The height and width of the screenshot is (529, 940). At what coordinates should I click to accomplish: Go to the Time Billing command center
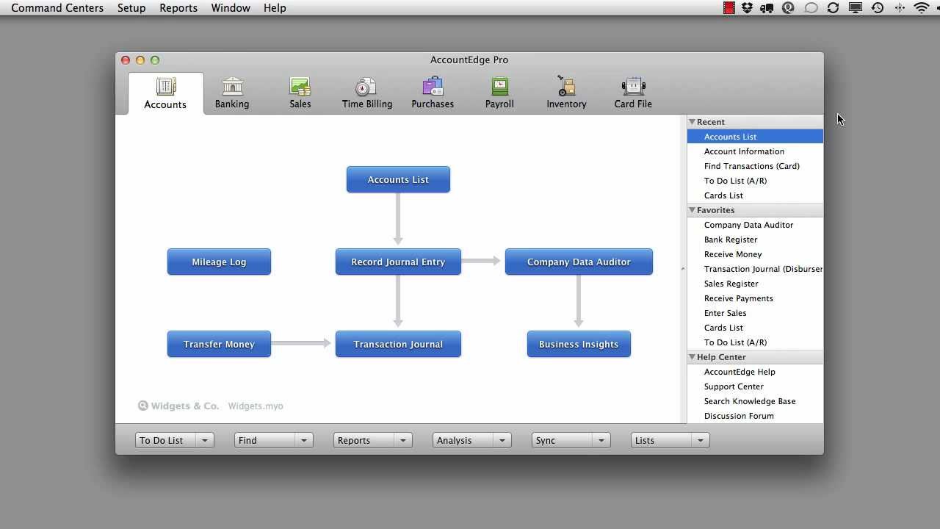click(x=366, y=93)
